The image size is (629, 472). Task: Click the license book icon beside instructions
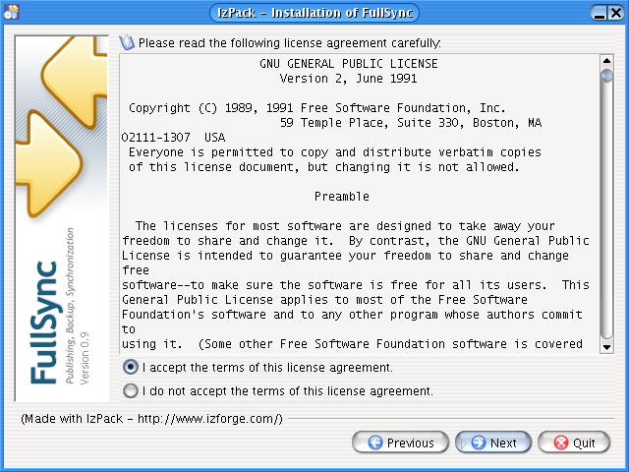tap(127, 42)
